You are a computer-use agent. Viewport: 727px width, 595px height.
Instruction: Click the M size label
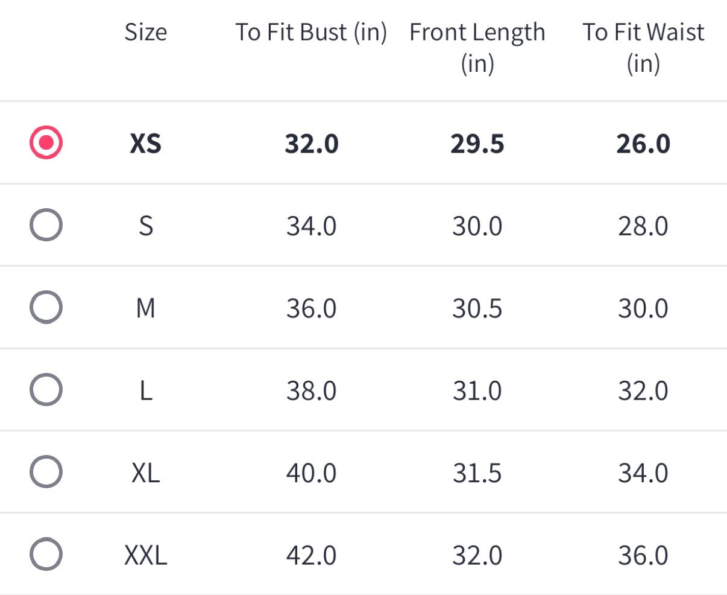[x=146, y=308]
